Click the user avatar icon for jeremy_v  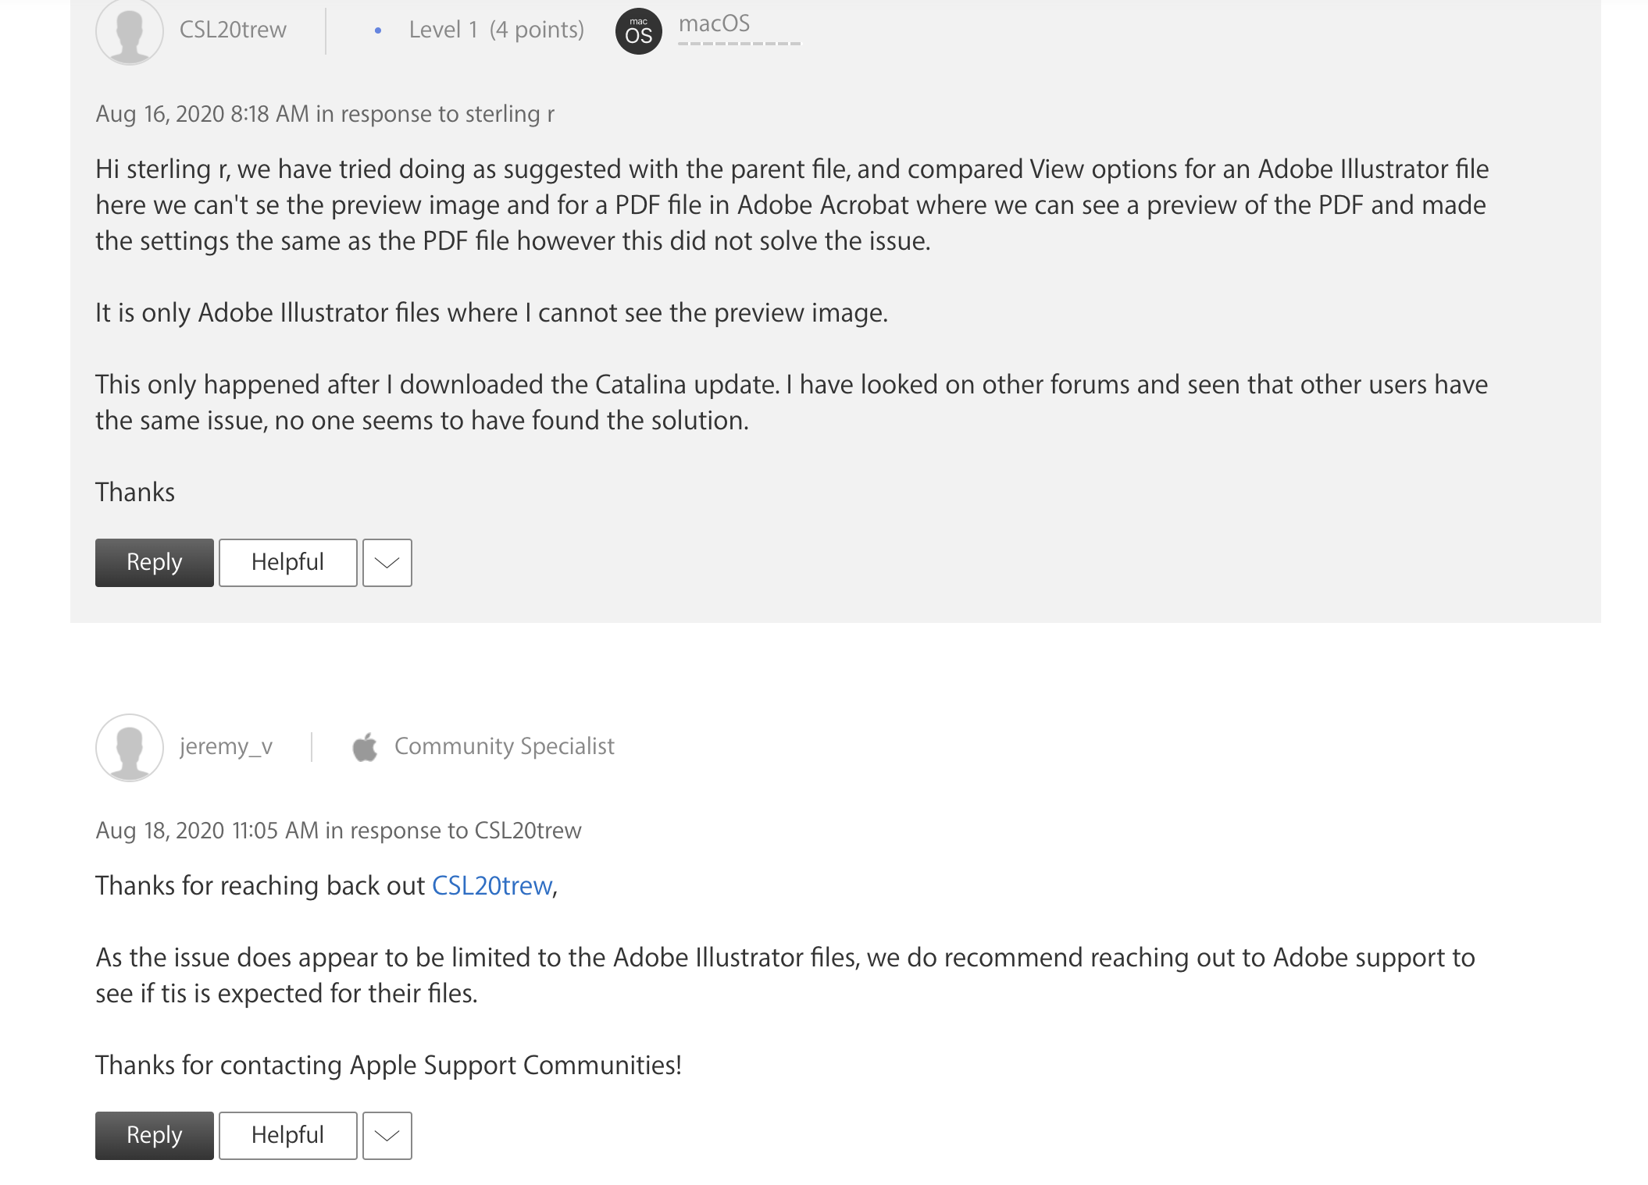(x=129, y=746)
